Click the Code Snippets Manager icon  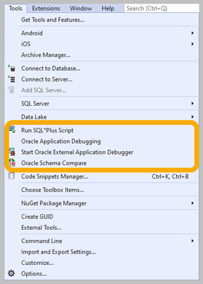pos(12,176)
